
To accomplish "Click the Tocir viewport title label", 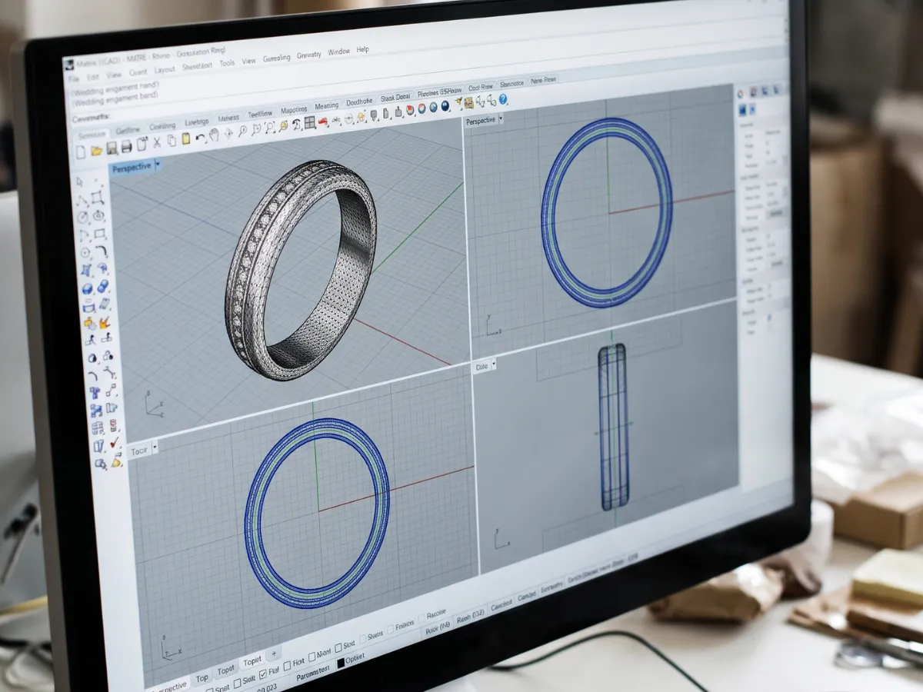I will 139,450.
